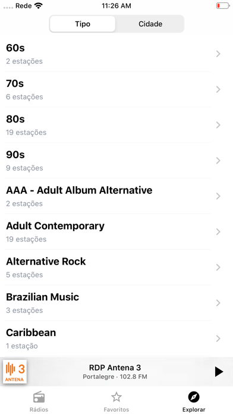Open the Caribbean genre row
Image resolution: width=233 pixels, height=414 pixels.
(116, 338)
